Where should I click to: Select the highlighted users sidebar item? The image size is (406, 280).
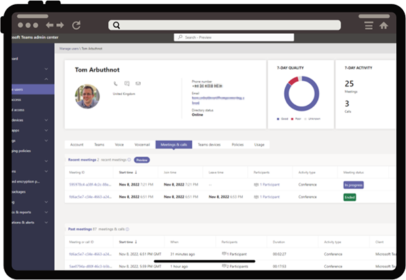click(x=33, y=89)
